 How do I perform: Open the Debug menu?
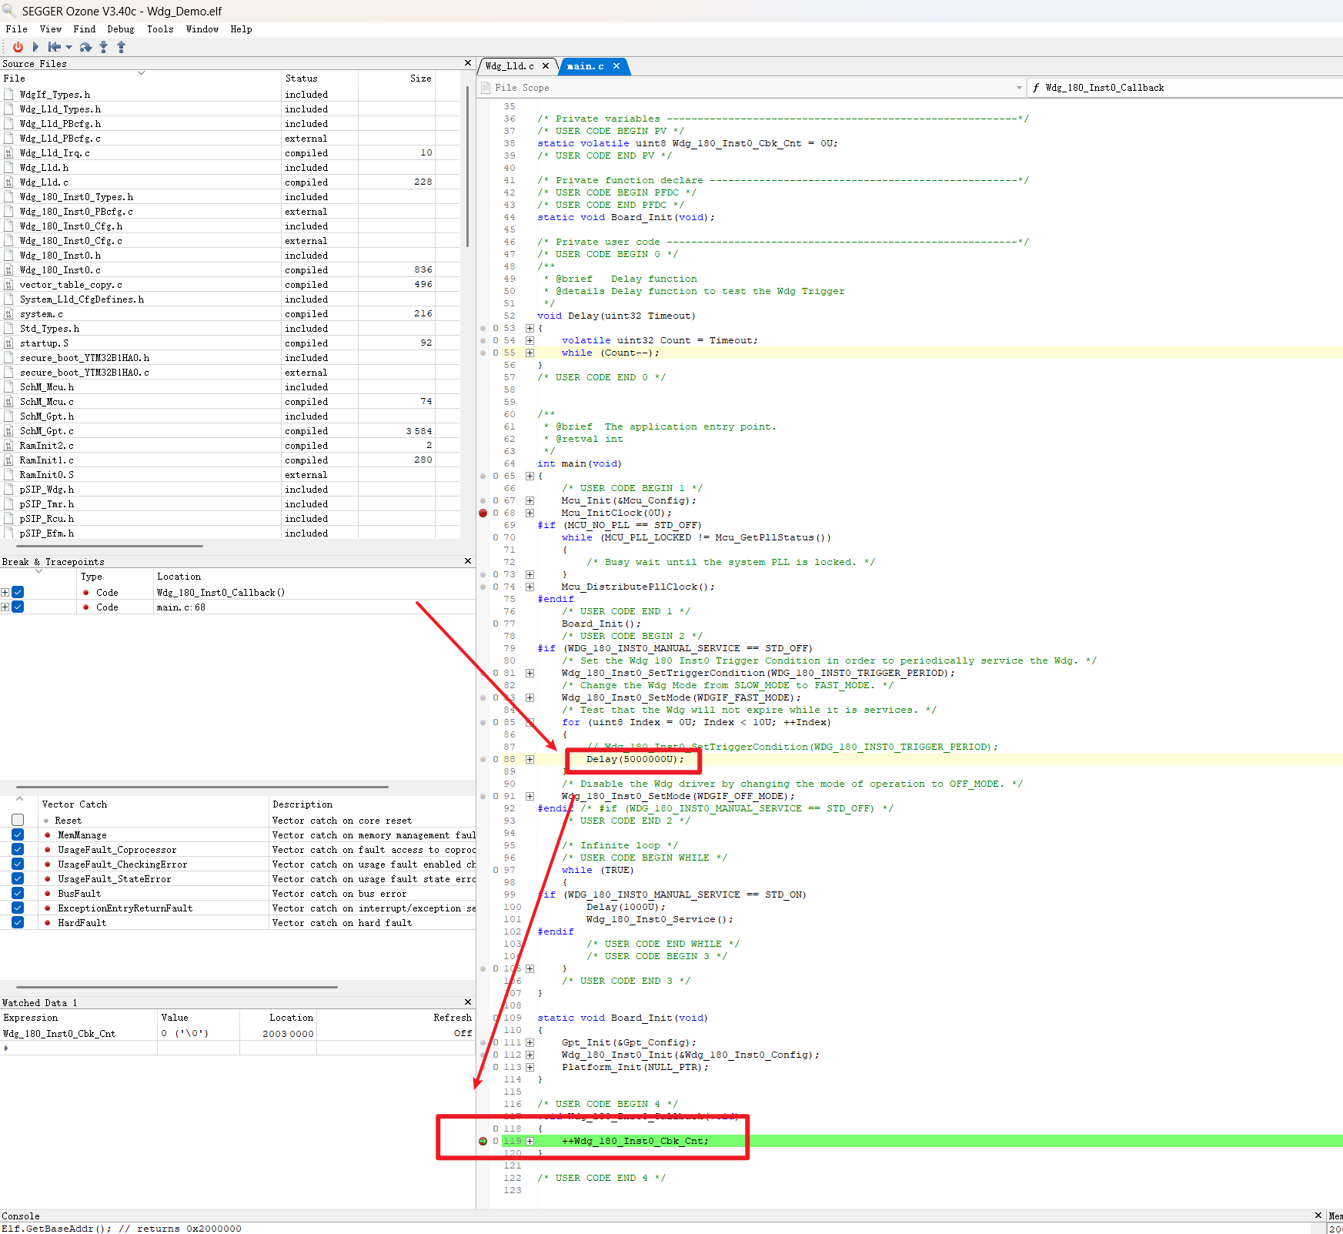120,29
